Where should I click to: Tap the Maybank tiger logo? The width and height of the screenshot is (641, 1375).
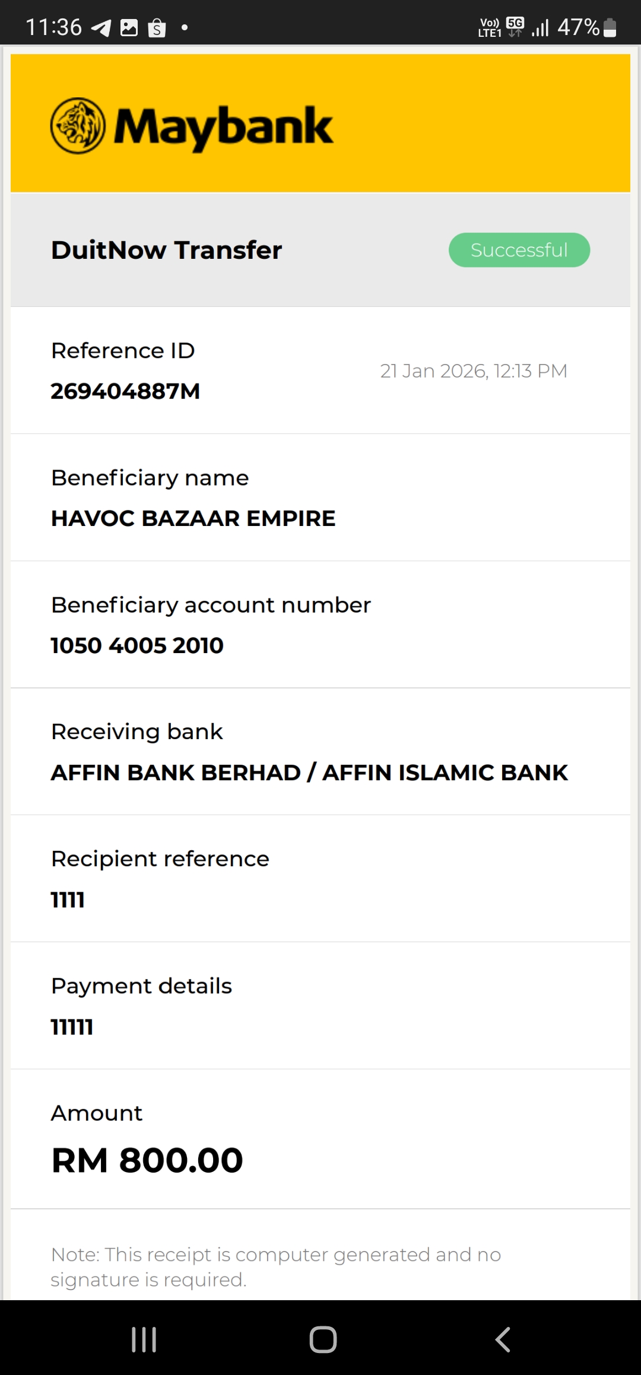pos(78,126)
